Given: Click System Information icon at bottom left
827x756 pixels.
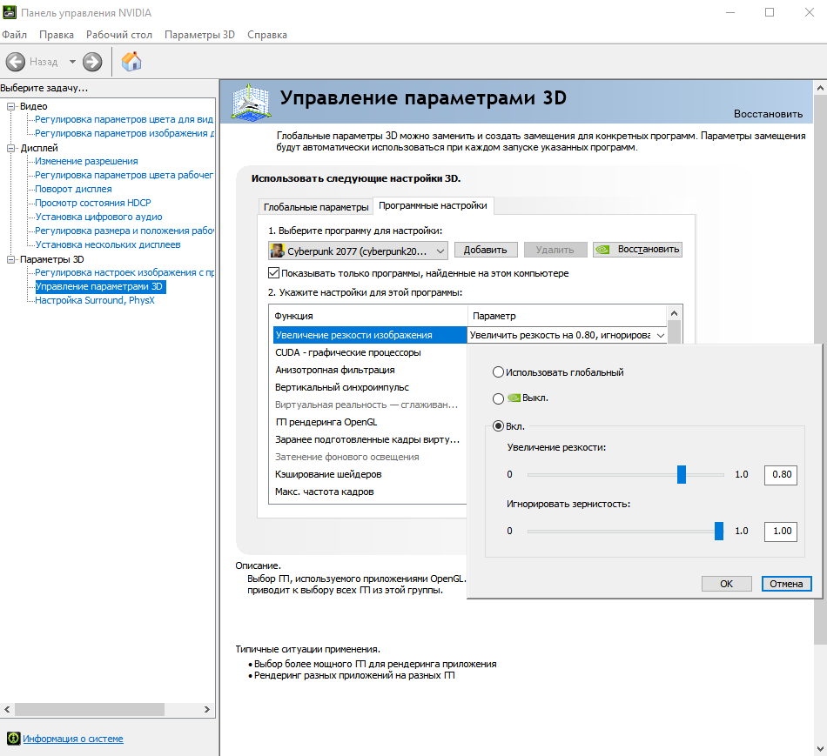Looking at the screenshot, I should (x=14, y=738).
